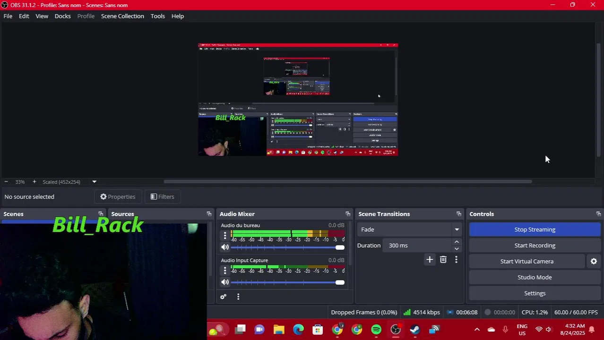This screenshot has height=340, width=604.
Task: Open Audio du bureau options menu
Action: (x=225, y=236)
